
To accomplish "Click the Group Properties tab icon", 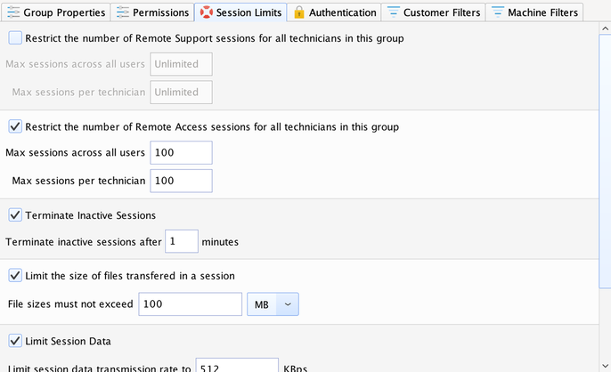I will tap(13, 12).
